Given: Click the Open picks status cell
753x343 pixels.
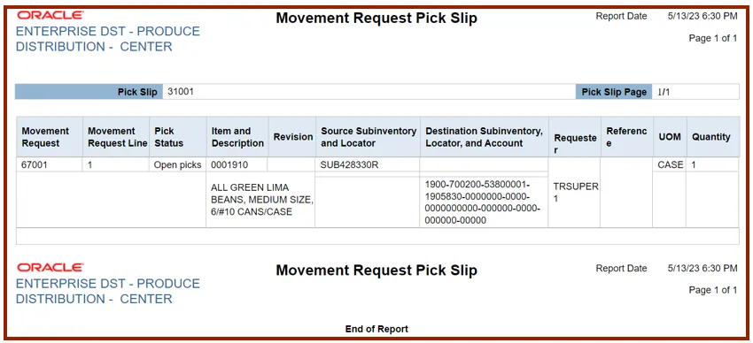Looking at the screenshot, I should pos(178,164).
